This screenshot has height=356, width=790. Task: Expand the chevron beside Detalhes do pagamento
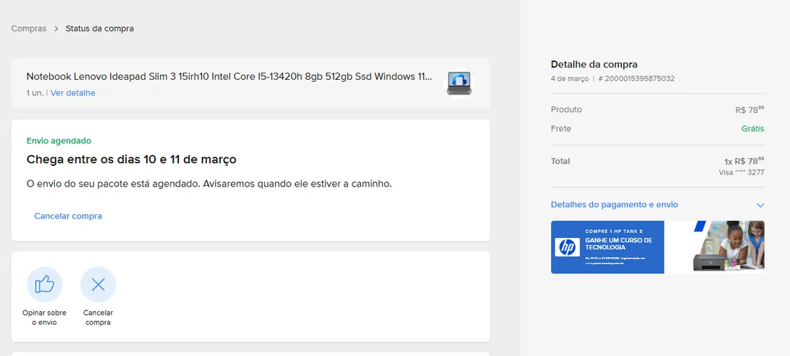click(x=760, y=205)
